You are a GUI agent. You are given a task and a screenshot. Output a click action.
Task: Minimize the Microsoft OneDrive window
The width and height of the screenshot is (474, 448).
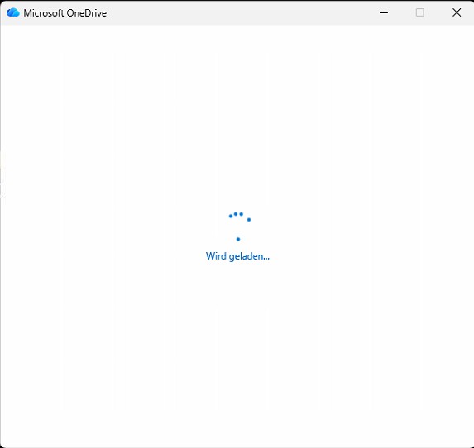[x=384, y=12]
